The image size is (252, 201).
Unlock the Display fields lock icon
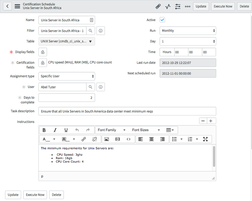(43, 52)
